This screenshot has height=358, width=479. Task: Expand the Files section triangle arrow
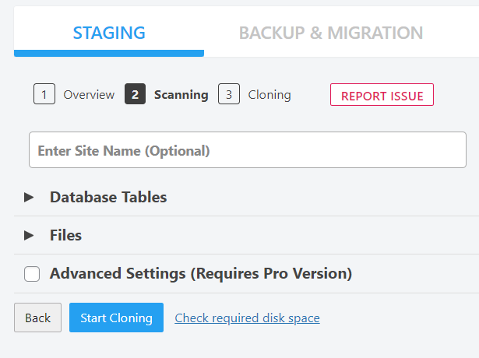[29, 235]
